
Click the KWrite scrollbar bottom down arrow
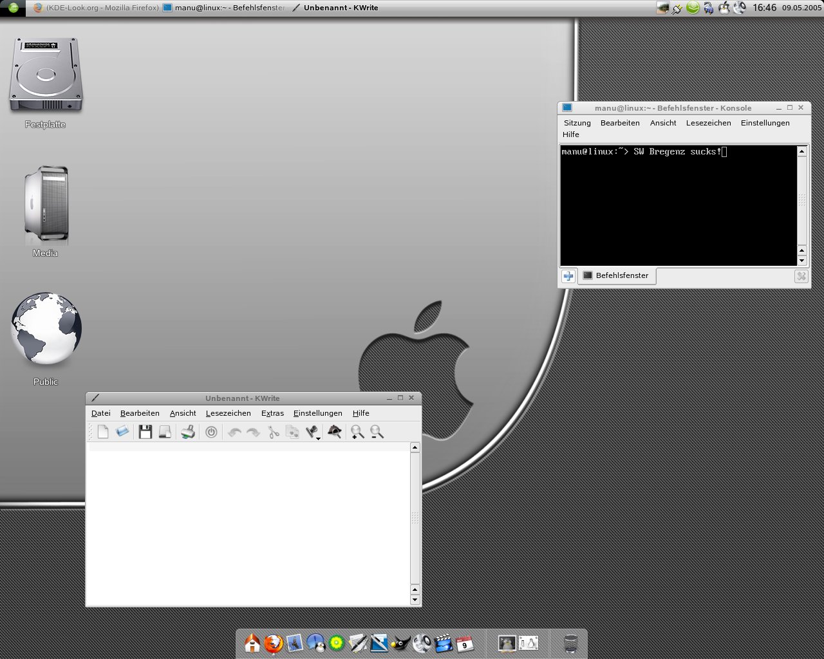tap(415, 600)
